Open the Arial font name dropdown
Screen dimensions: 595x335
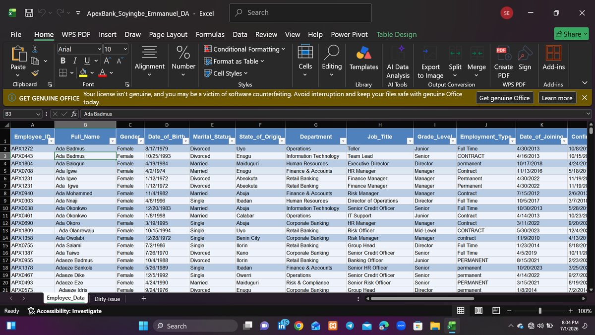[x=100, y=49]
